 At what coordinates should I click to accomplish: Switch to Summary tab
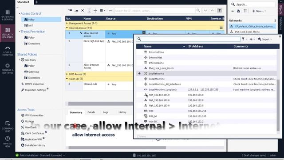coord(76,112)
